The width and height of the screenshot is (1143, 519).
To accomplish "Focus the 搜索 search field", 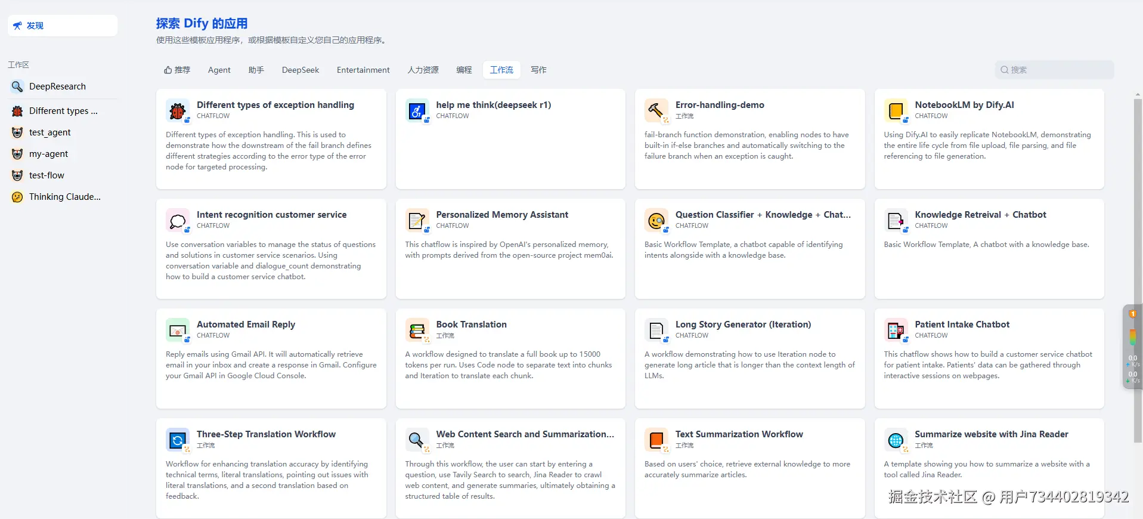I will [1054, 70].
